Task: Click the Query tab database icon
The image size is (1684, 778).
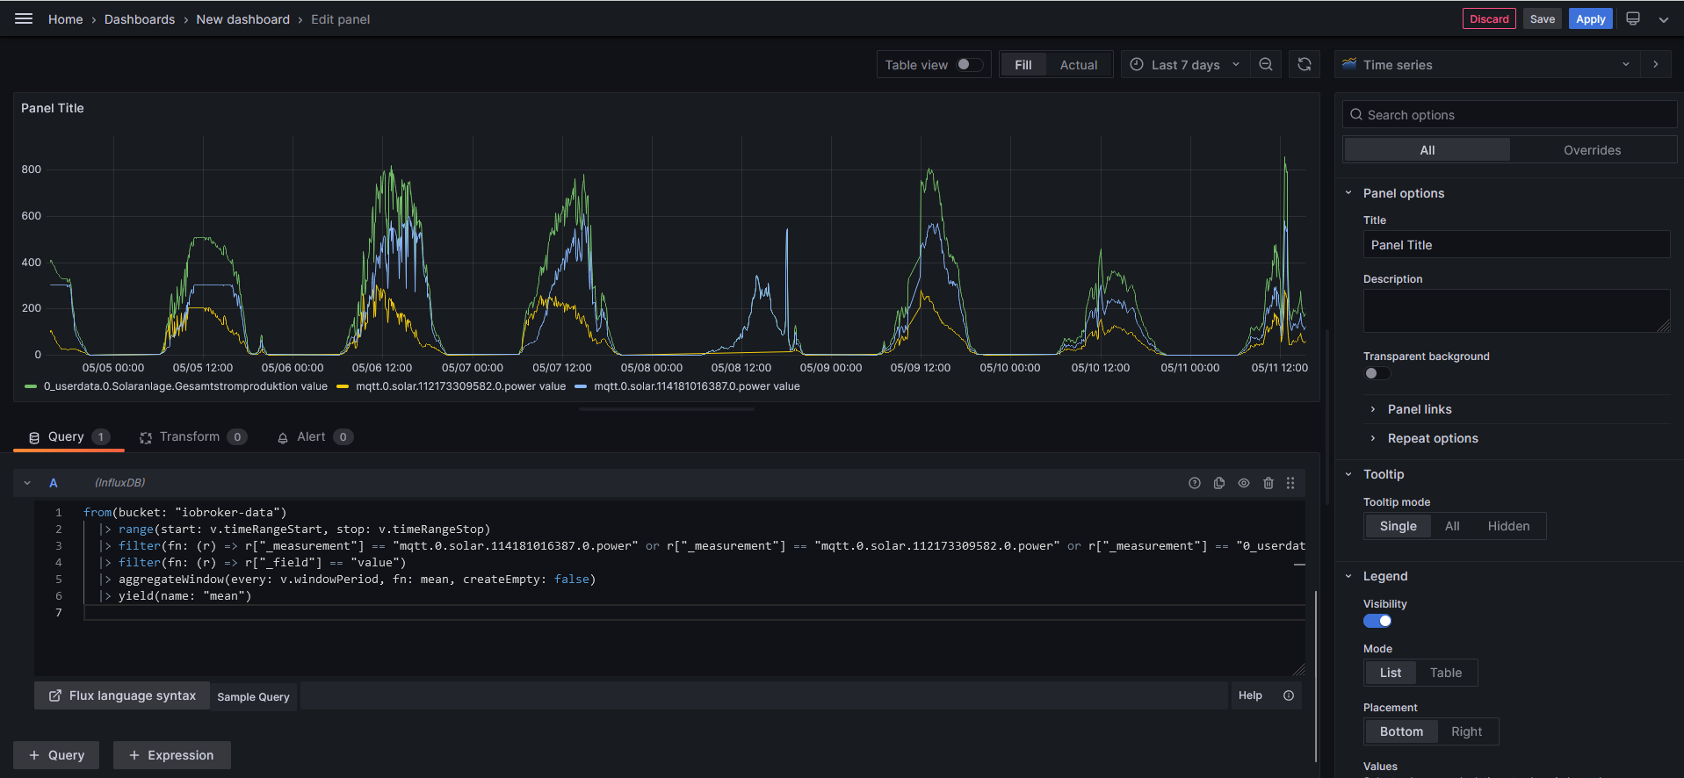Action: pos(34,437)
